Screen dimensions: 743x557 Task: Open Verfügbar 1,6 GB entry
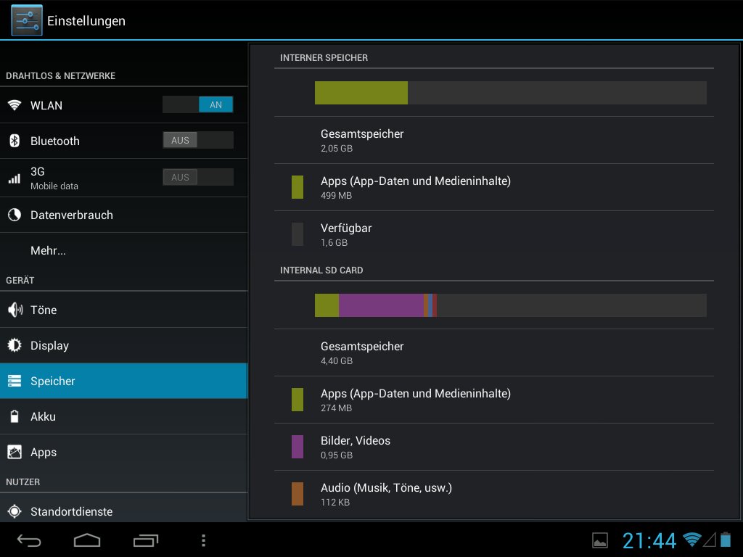[x=493, y=234]
